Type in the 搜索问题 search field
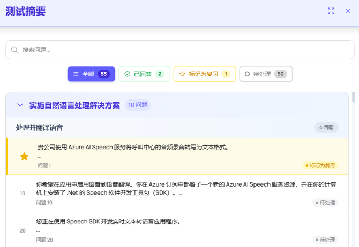Viewport: 359px width, 247px height. pos(182,50)
